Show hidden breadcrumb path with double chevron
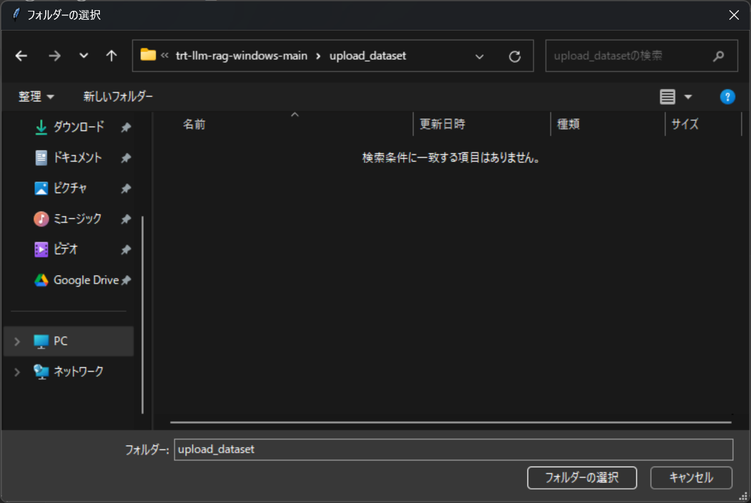Image resolution: width=751 pixels, height=503 pixels. pos(165,55)
